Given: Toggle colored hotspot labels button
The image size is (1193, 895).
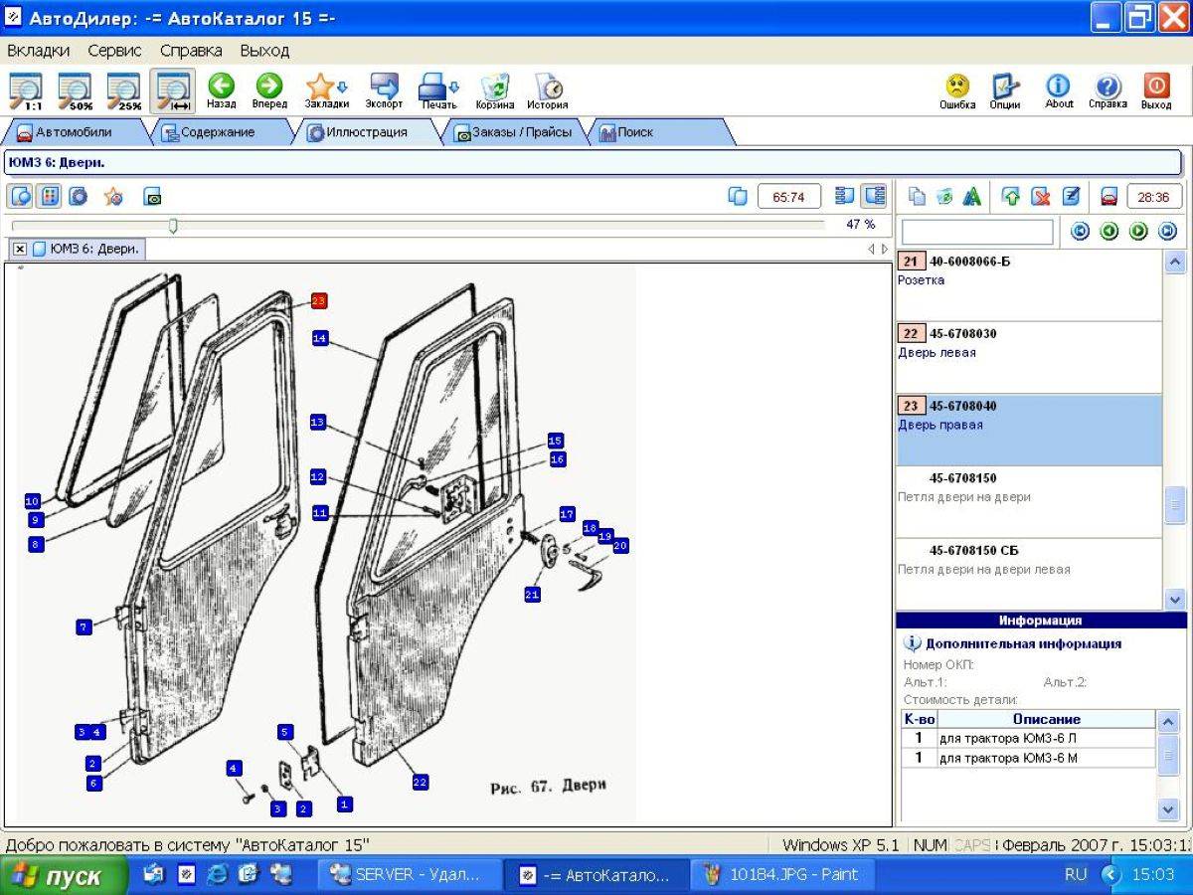Looking at the screenshot, I should 49,197.
